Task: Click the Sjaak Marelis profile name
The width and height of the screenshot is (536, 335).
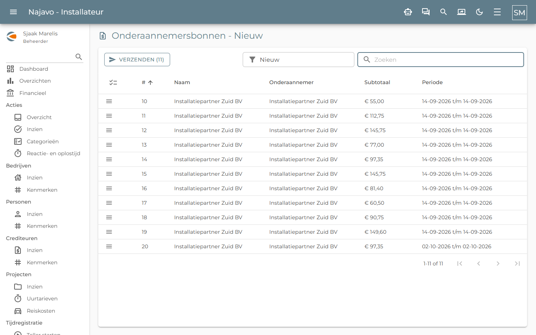Action: click(x=40, y=33)
